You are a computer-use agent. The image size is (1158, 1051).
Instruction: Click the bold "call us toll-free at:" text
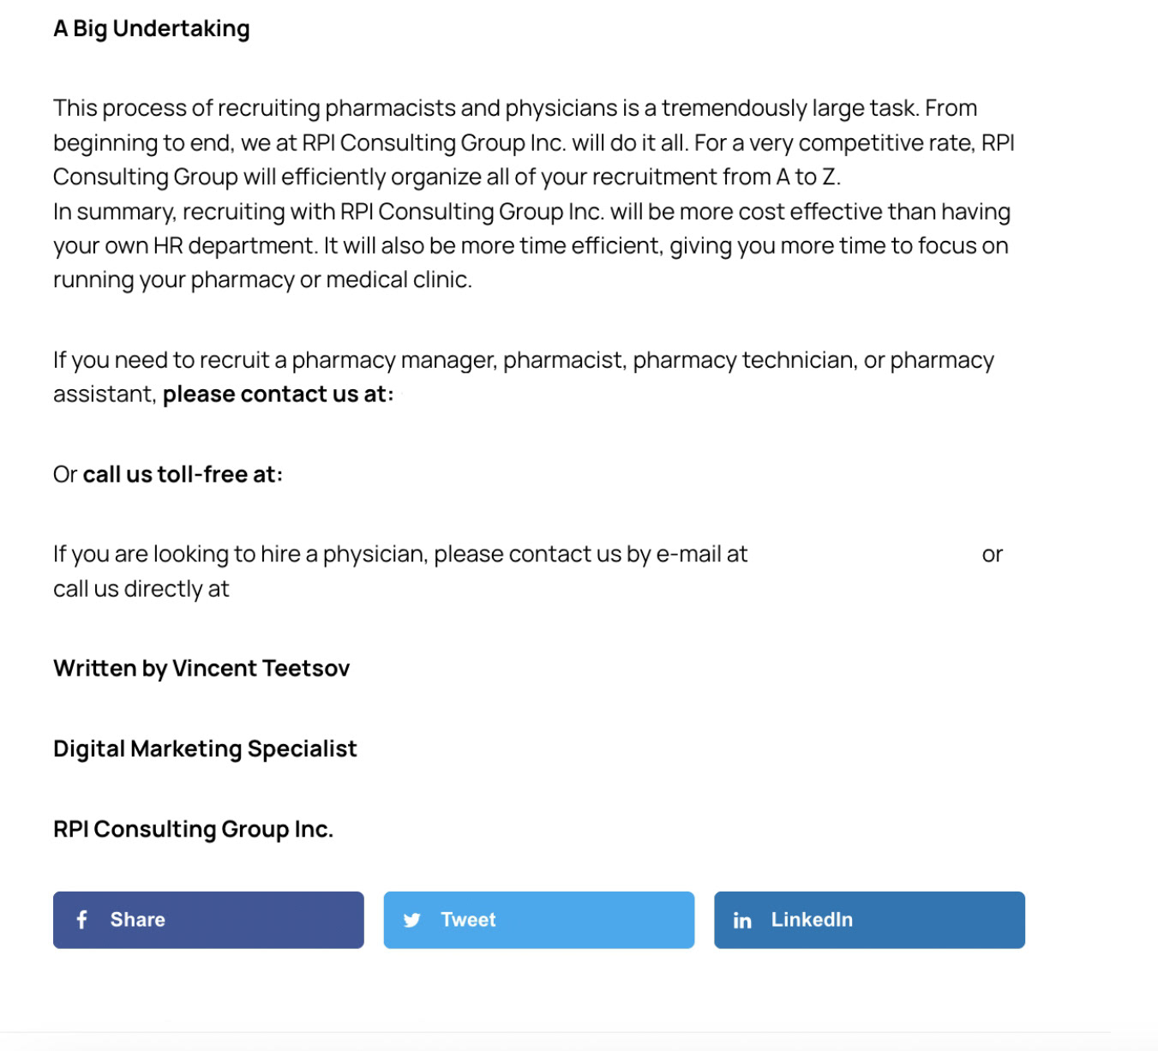183,474
